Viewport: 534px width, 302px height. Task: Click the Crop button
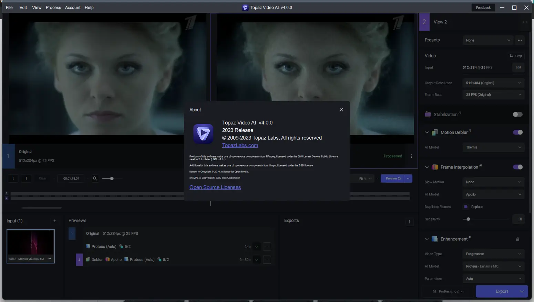tap(516, 56)
